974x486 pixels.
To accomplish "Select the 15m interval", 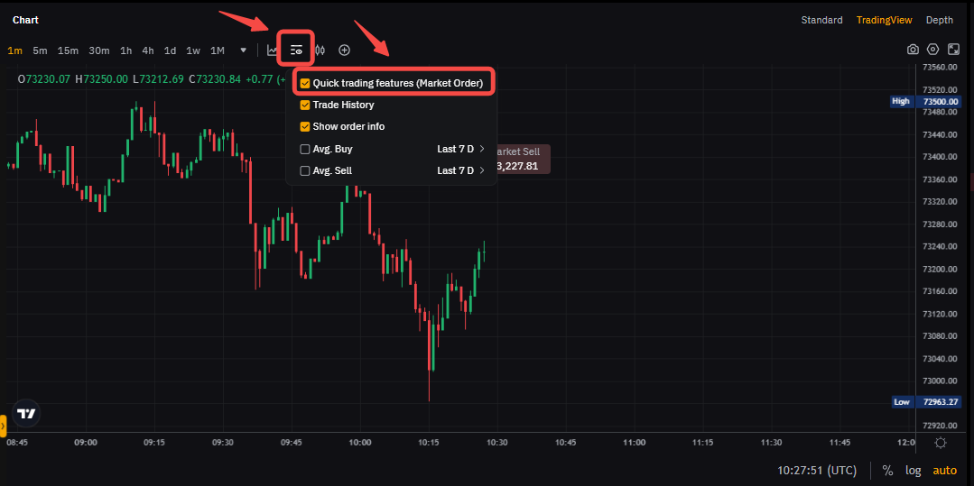I will [68, 50].
